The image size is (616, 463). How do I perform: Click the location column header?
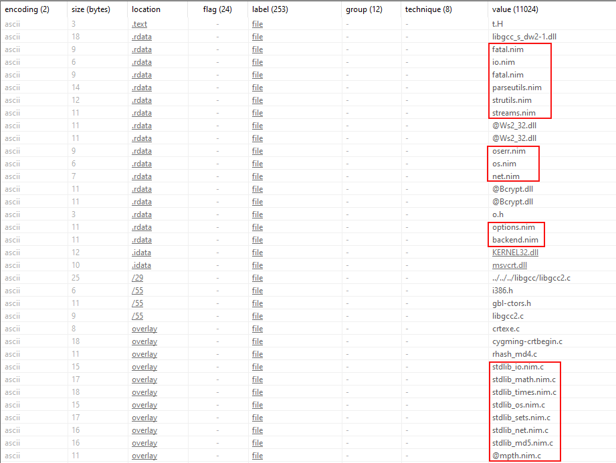(x=146, y=9)
